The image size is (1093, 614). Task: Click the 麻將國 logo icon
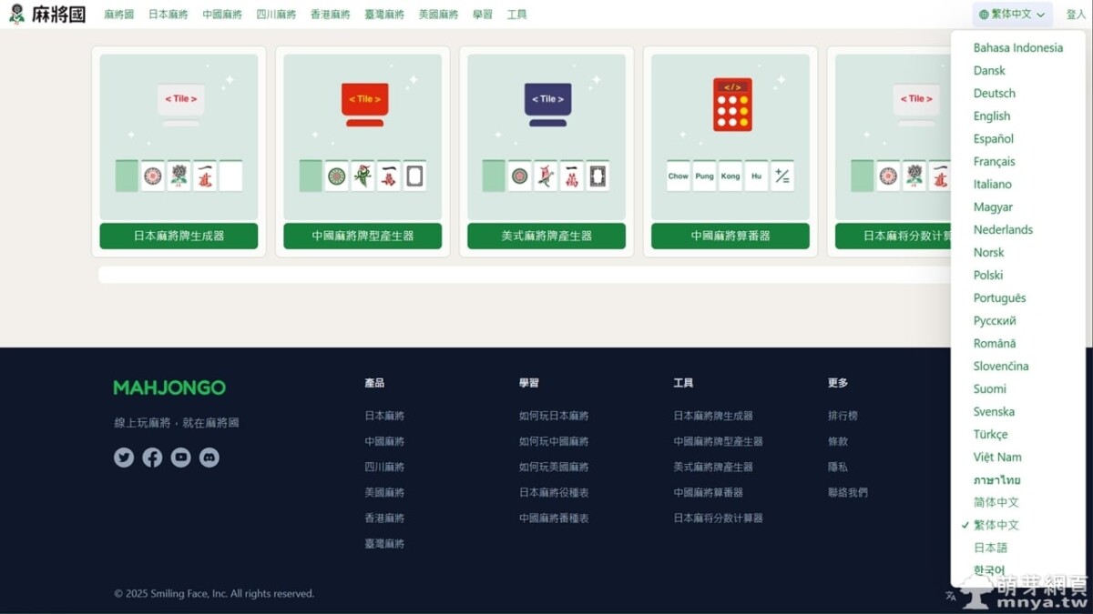click(17, 14)
